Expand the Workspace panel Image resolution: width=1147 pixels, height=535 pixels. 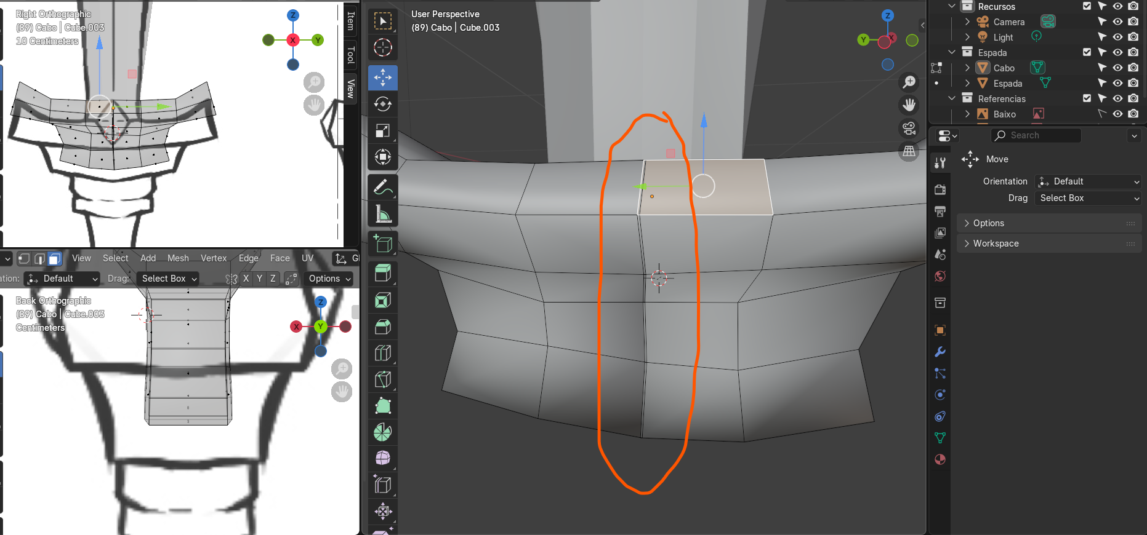1049,244
